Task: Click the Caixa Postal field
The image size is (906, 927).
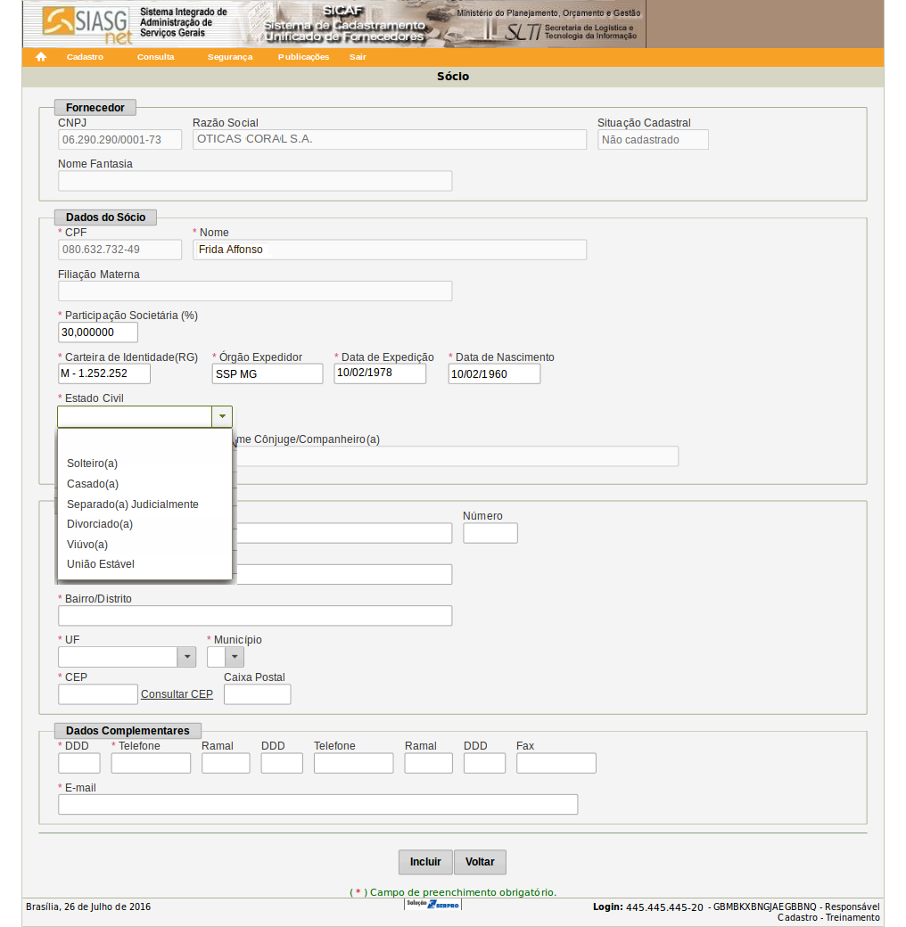Action: [257, 694]
